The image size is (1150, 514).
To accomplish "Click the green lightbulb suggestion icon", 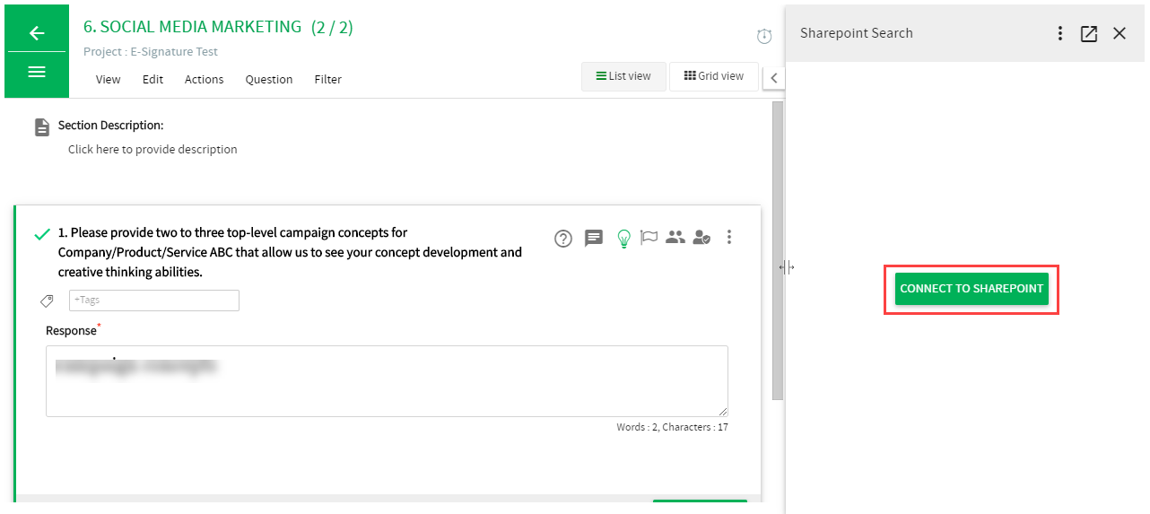I will pos(624,239).
